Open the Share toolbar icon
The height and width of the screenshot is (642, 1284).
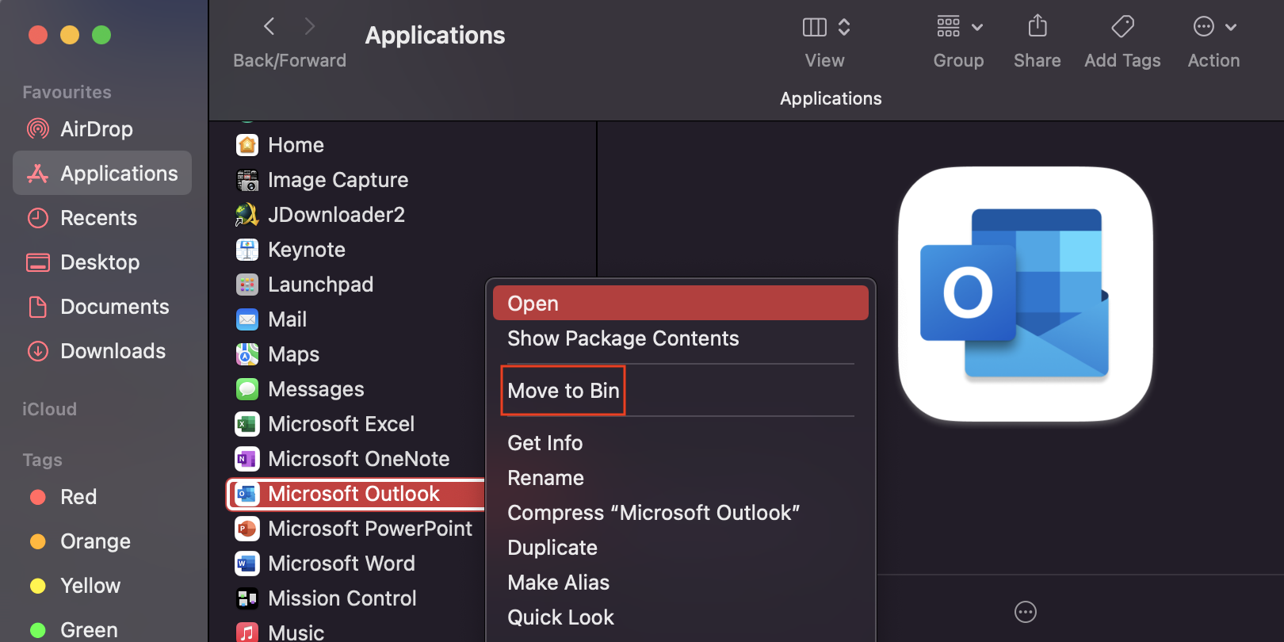(x=1037, y=27)
